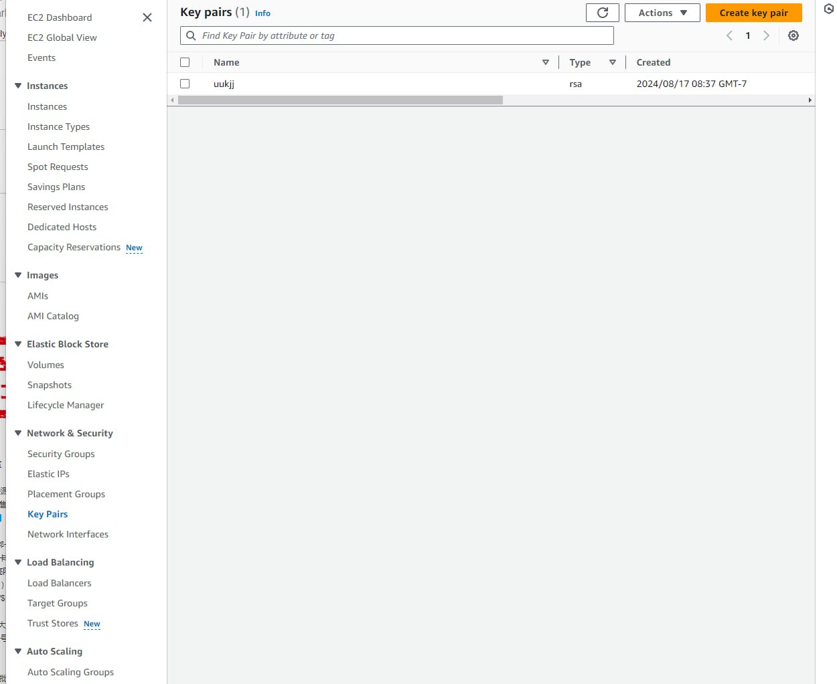
Task: Click scrollbar right arrow
Action: (x=810, y=100)
